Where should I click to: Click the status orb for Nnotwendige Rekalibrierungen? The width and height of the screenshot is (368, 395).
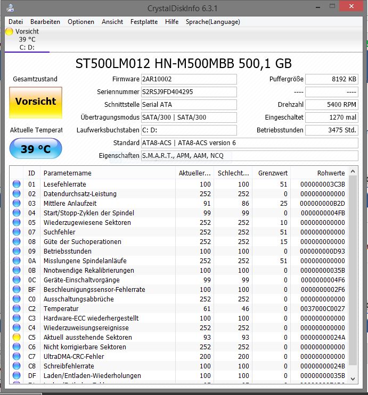(x=17, y=270)
